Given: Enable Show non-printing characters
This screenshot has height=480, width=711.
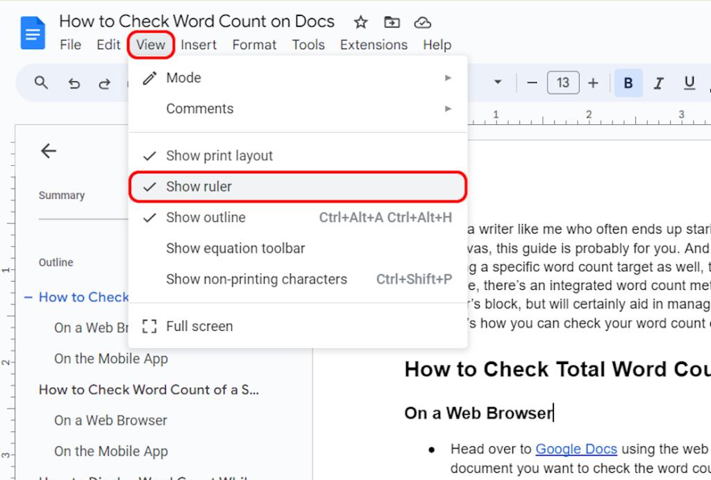Looking at the screenshot, I should tap(256, 279).
